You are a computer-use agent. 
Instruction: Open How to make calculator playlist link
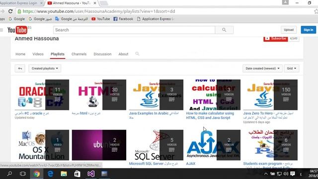point(210,115)
